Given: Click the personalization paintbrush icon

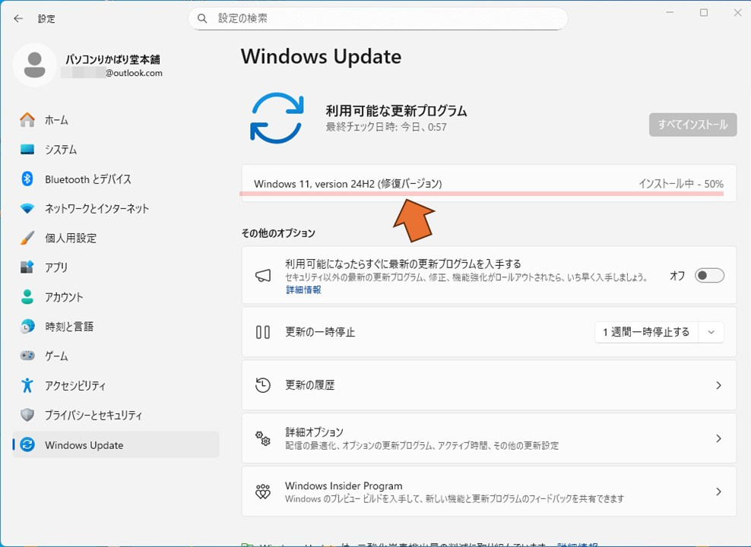Looking at the screenshot, I should pyautogui.click(x=27, y=238).
